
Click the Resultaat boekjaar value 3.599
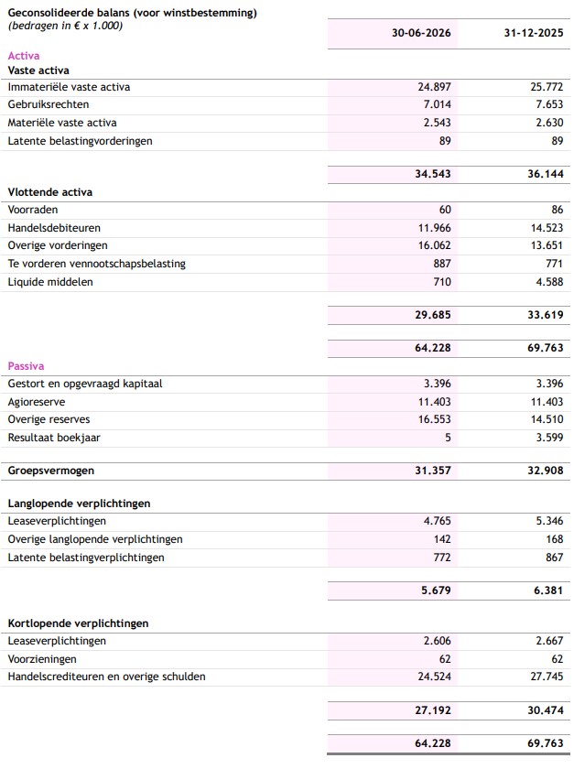click(549, 438)
